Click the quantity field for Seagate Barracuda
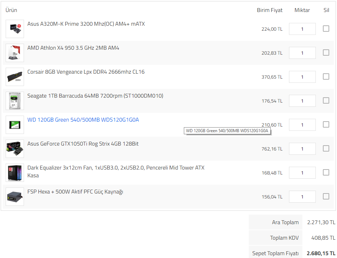337x258 pixels. tap(302, 101)
